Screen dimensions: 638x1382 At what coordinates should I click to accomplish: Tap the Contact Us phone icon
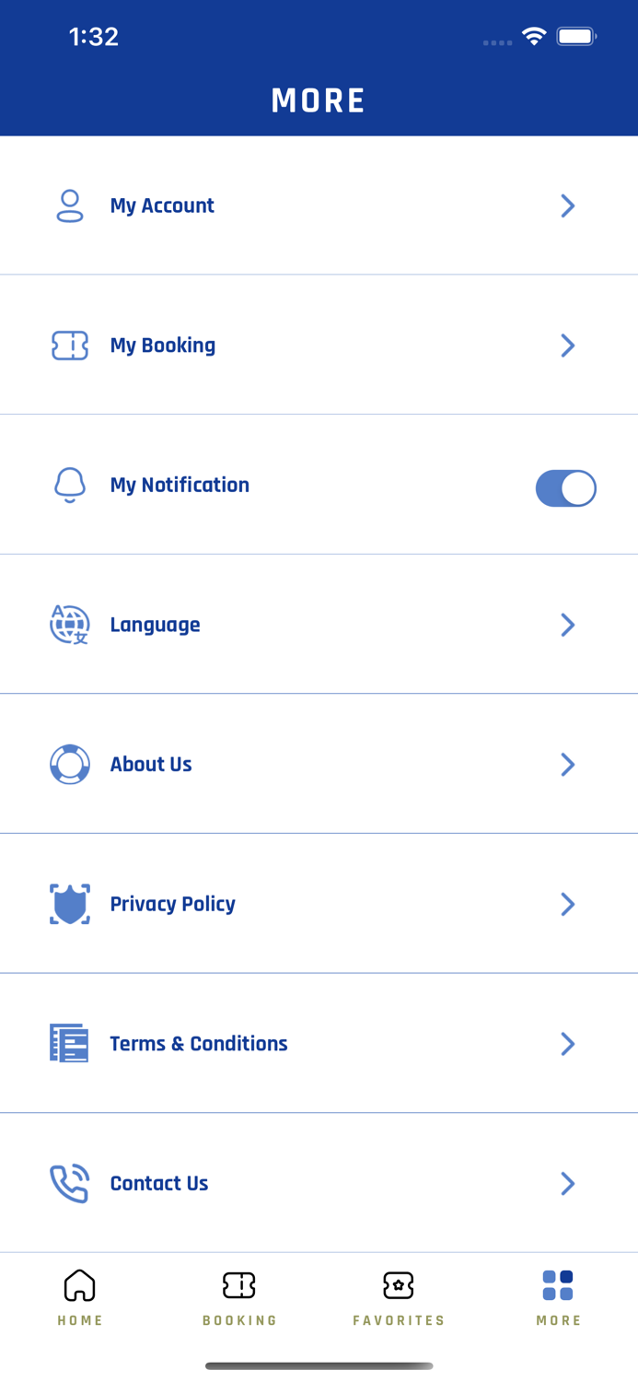[x=70, y=1183]
